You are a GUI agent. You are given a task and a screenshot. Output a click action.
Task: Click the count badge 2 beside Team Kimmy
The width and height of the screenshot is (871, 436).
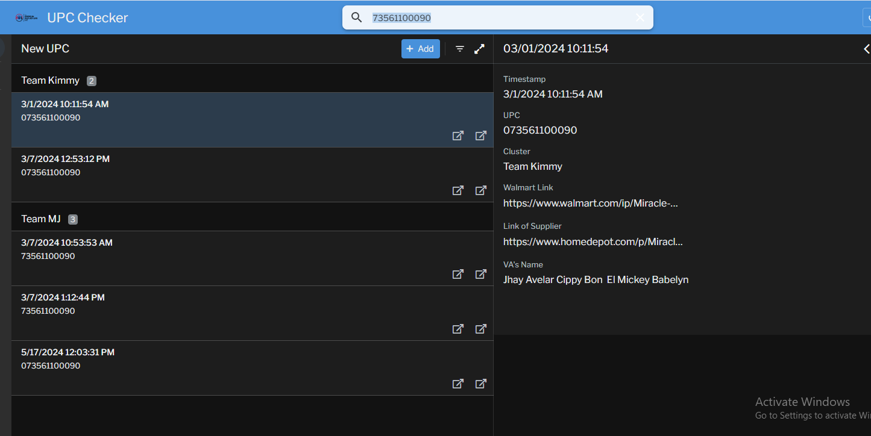point(92,81)
